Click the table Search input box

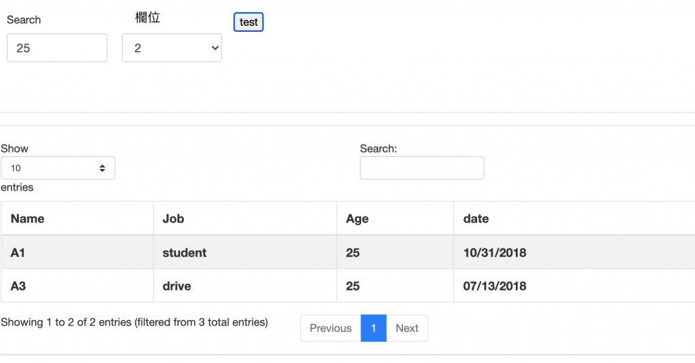tap(421, 168)
